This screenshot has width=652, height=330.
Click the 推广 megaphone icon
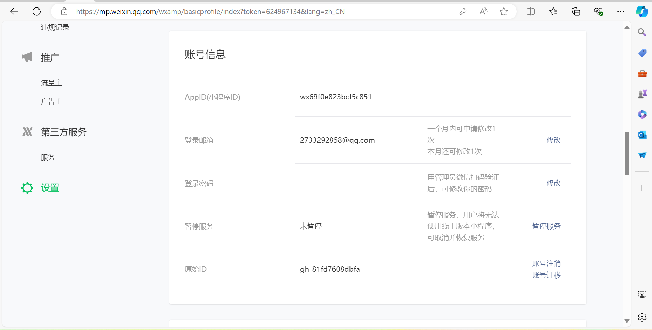pyautogui.click(x=27, y=57)
